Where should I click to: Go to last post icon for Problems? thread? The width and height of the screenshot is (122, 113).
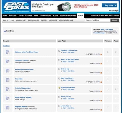(x=101, y=54)
